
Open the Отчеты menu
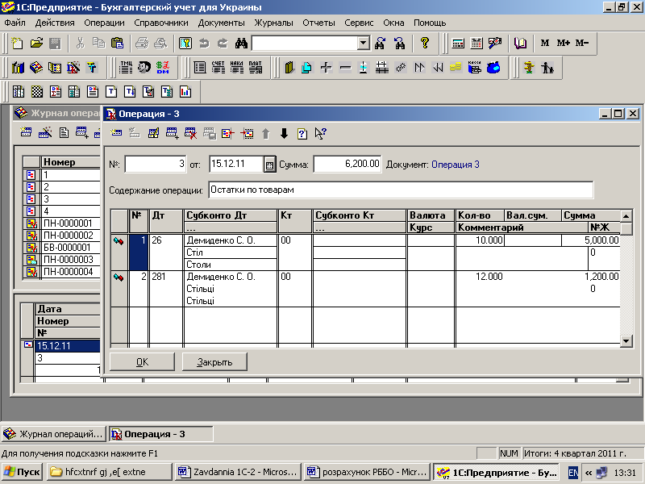click(318, 23)
